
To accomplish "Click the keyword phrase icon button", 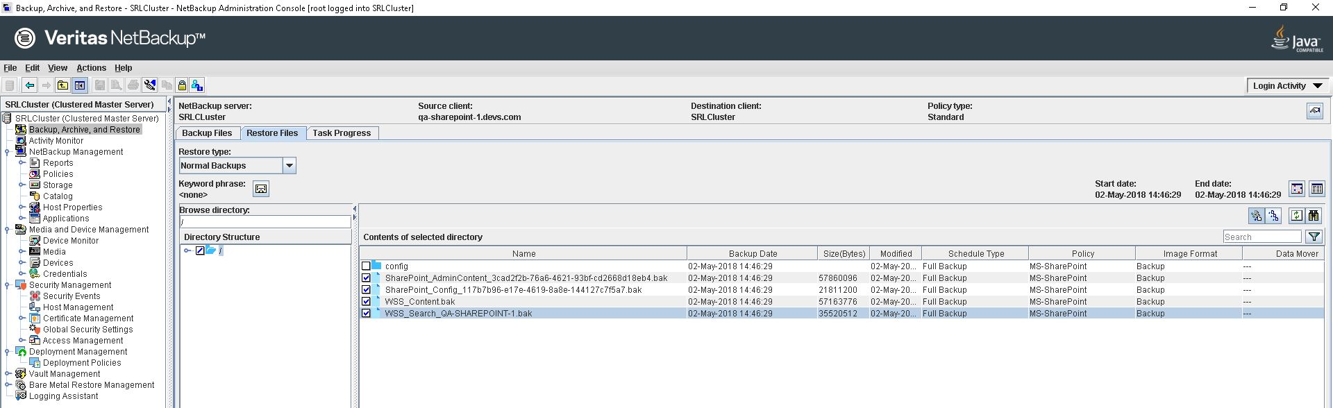I will coord(261,189).
